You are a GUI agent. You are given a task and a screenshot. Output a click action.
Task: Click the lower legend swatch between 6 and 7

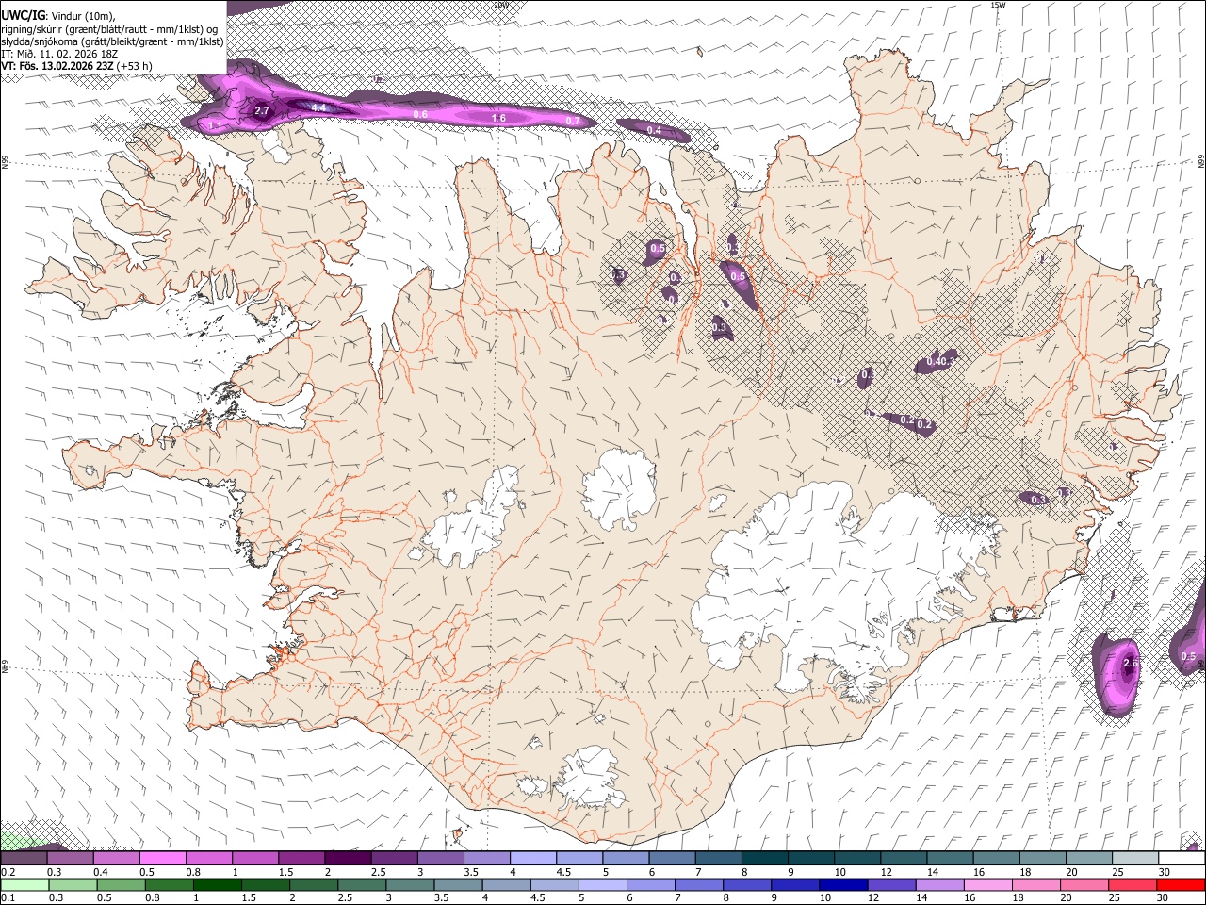[x=651, y=884]
